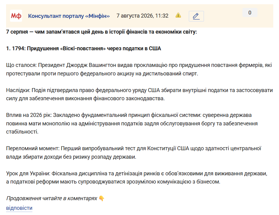This screenshot has width=279, height=215.
Task: Click the word стабільності at the paragraph's end
Action: tap(22, 132)
